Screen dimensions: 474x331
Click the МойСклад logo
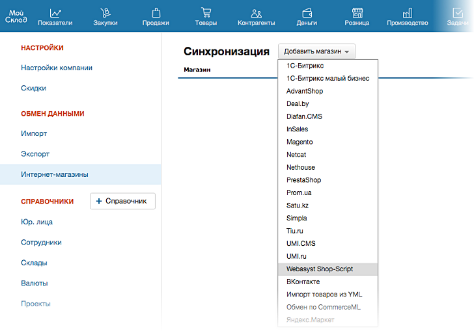pos(16,16)
